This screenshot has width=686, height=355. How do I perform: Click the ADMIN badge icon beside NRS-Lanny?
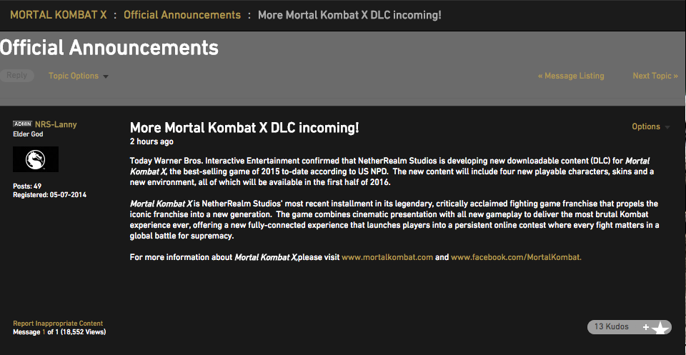[x=23, y=124]
